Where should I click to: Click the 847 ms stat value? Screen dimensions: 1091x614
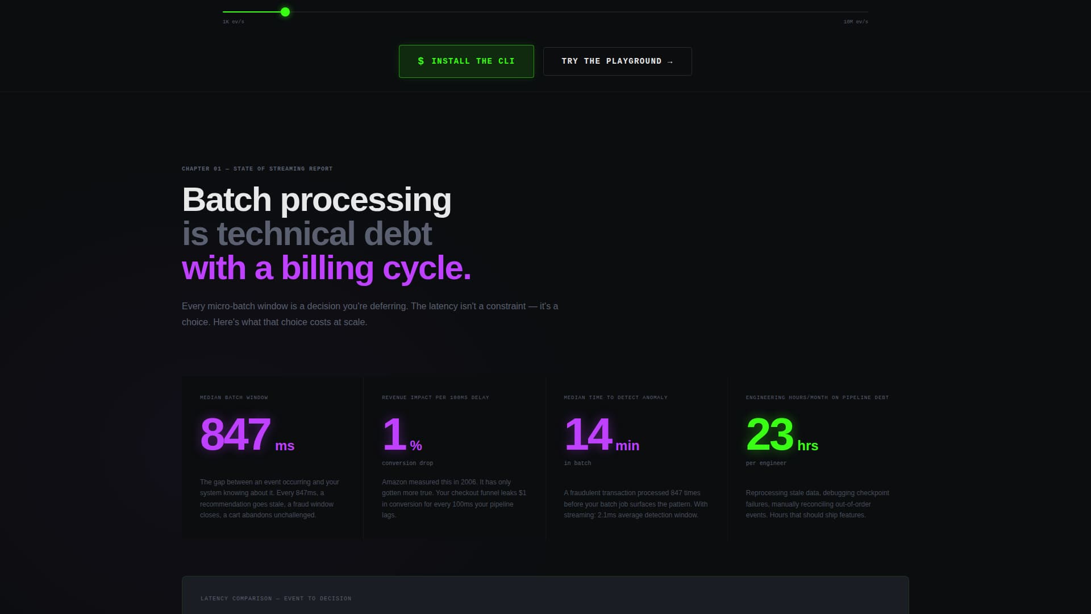coord(247,434)
